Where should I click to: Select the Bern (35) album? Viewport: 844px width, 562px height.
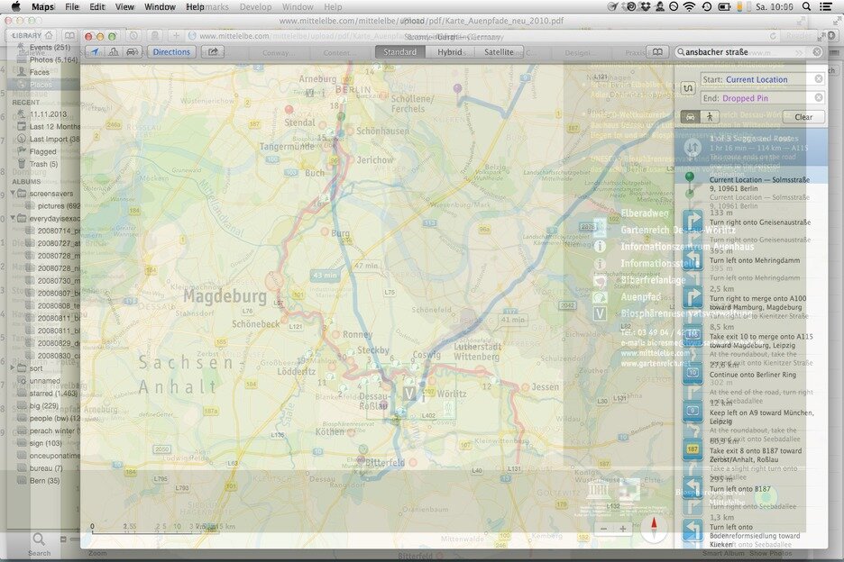44,481
